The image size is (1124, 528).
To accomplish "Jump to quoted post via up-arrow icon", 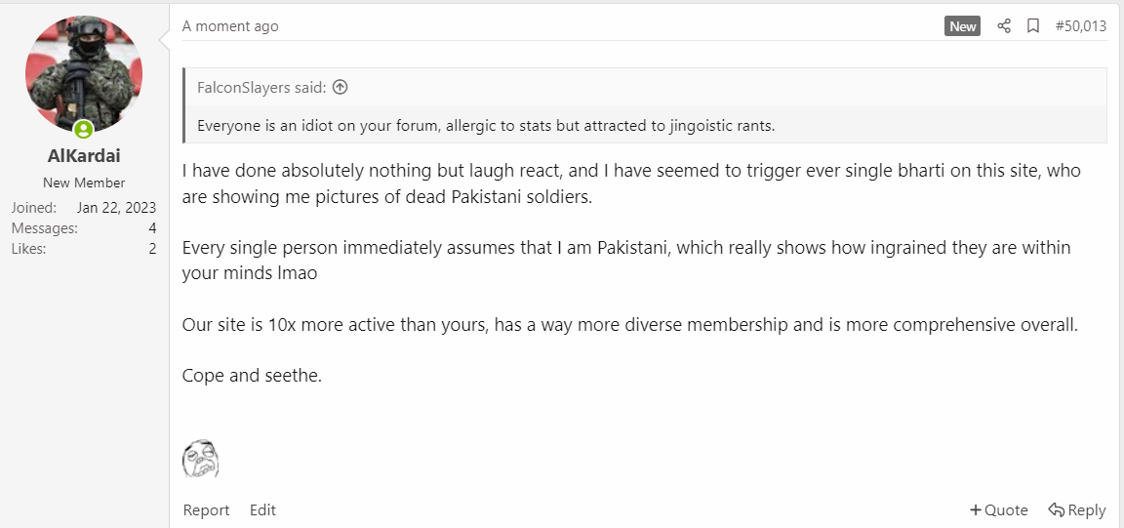I will coord(341,88).
